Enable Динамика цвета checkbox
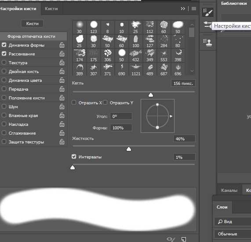 (4, 80)
